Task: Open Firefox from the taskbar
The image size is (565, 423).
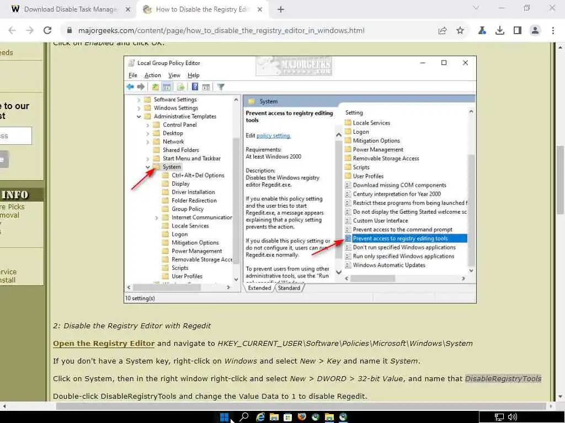Action: coord(302,417)
